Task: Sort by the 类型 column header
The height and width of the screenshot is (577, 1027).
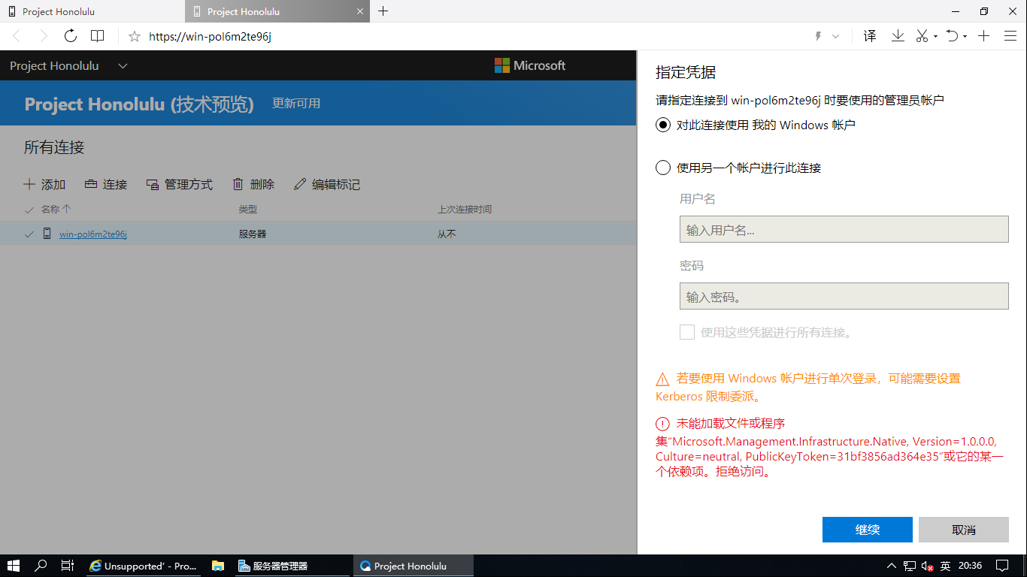Action: 248,210
